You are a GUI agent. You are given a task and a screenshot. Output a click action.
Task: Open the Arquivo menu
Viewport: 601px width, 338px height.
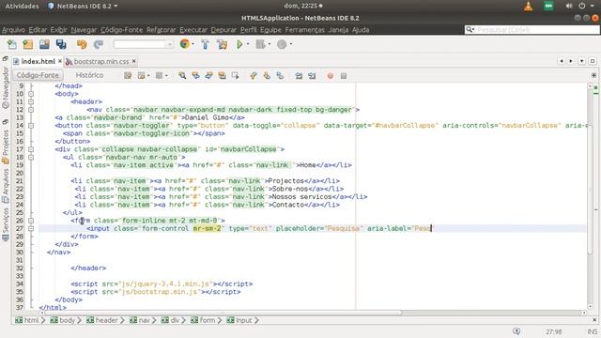13,30
